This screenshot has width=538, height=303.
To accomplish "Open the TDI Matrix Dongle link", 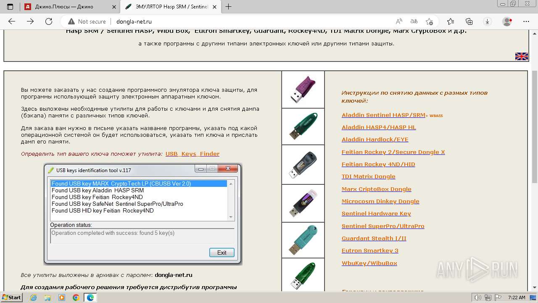I will [369, 176].
